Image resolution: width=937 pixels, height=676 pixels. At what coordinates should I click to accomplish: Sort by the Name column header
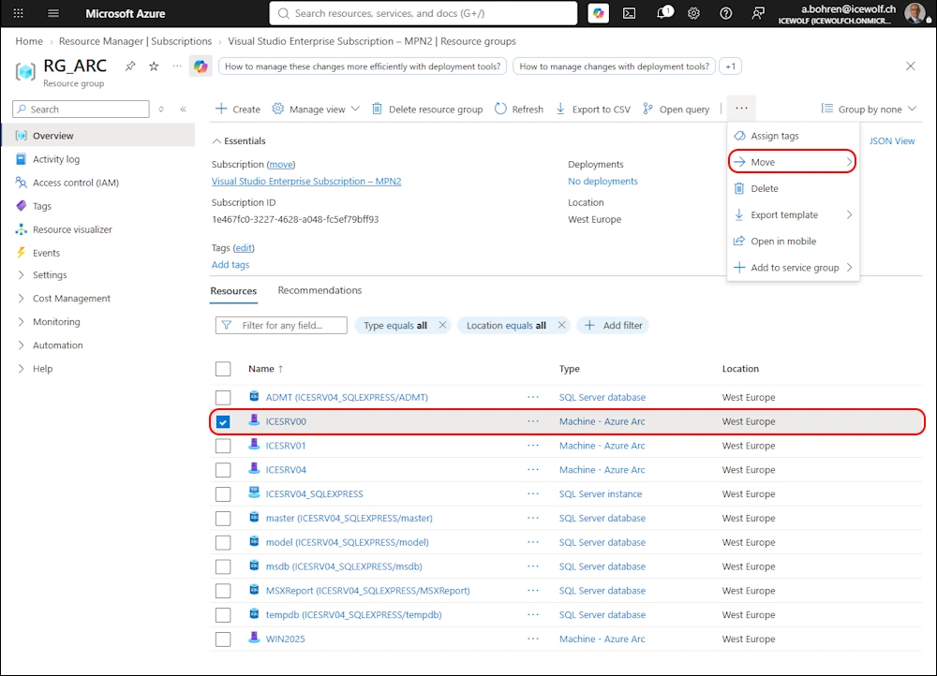point(265,369)
